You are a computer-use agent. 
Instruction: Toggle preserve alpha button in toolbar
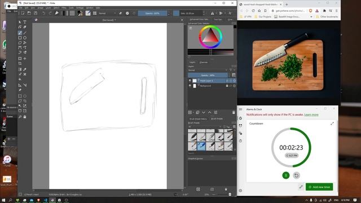(x=127, y=13)
